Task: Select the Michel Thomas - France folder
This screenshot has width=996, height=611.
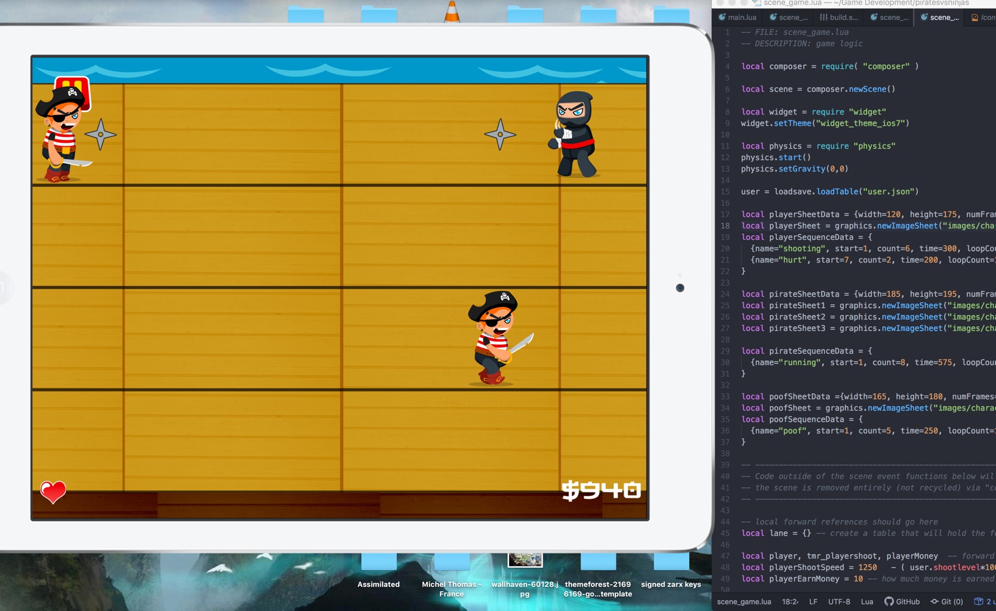Action: [x=452, y=574]
